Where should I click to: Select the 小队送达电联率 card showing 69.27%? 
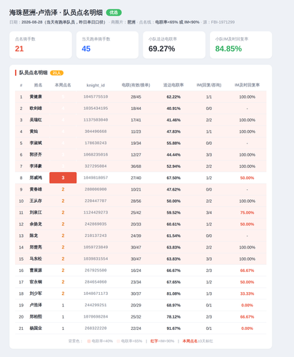(x=174, y=45)
